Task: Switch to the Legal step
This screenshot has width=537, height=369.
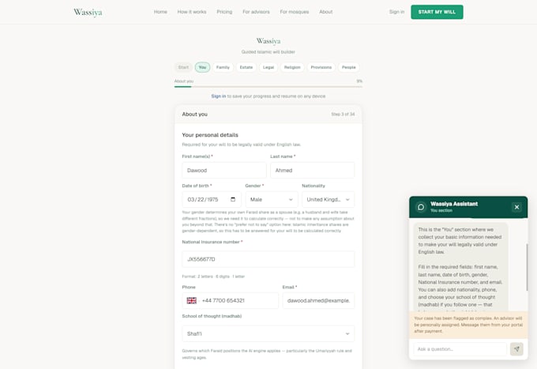Action: (268, 67)
